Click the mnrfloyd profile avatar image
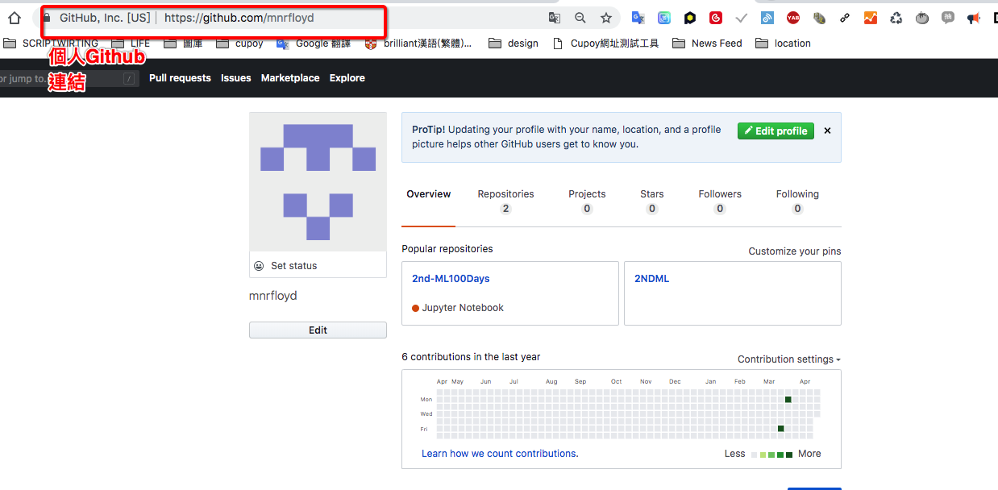998x490 pixels. [x=318, y=182]
